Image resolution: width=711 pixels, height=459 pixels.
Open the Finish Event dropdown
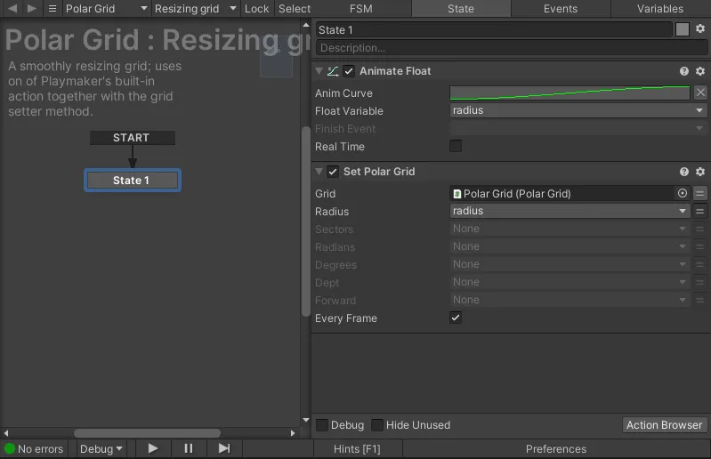(x=578, y=129)
